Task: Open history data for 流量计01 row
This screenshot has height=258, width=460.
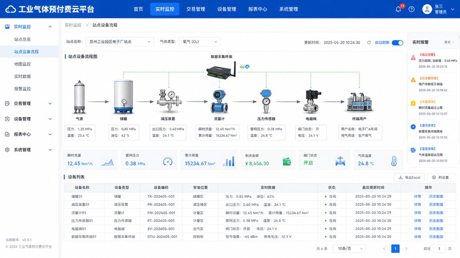Action: click(x=436, y=213)
